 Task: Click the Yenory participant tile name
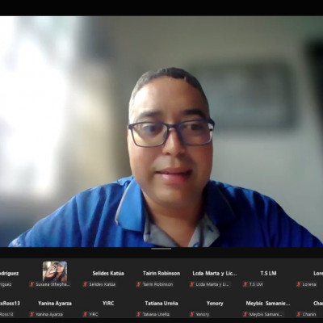pos(215,304)
